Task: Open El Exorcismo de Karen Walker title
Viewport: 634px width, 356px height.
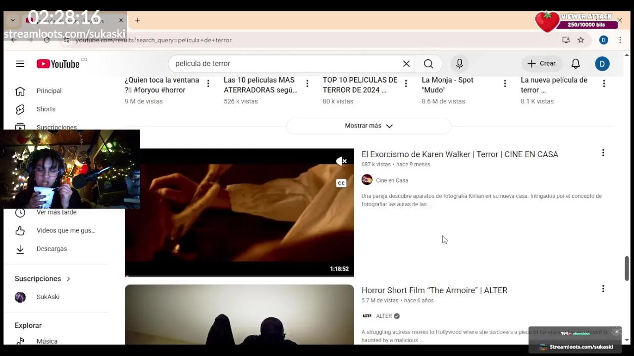Action: (460, 154)
